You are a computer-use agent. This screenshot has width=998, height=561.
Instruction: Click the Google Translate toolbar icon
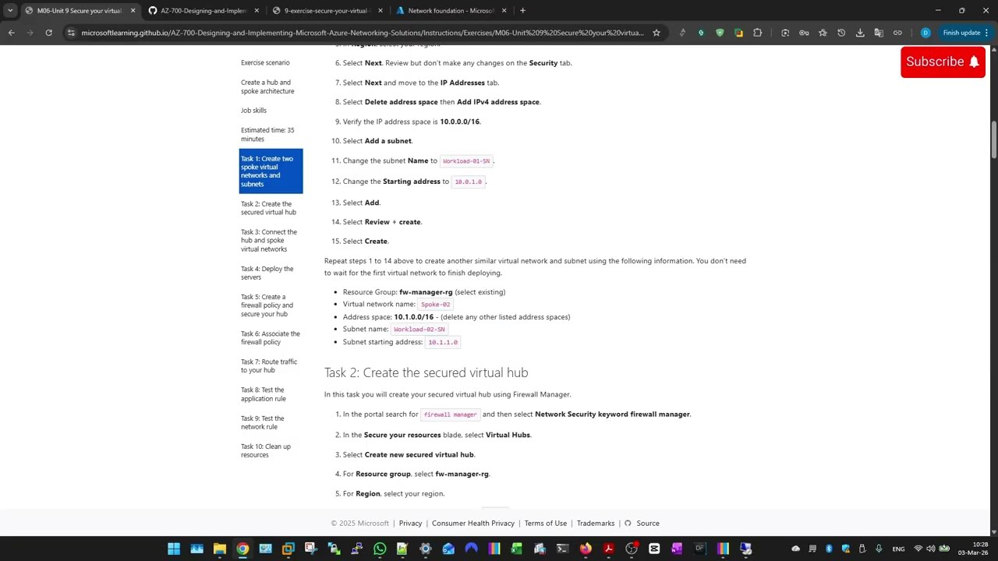(879, 33)
